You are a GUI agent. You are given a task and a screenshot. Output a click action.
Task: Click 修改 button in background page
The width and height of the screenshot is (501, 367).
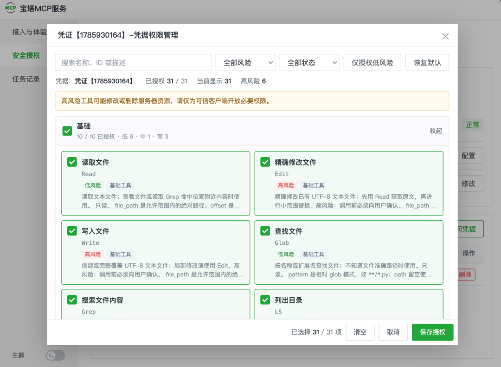tap(470, 183)
